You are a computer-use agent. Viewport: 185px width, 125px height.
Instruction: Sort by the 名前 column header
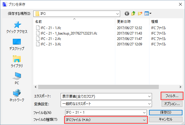(x=38, y=22)
